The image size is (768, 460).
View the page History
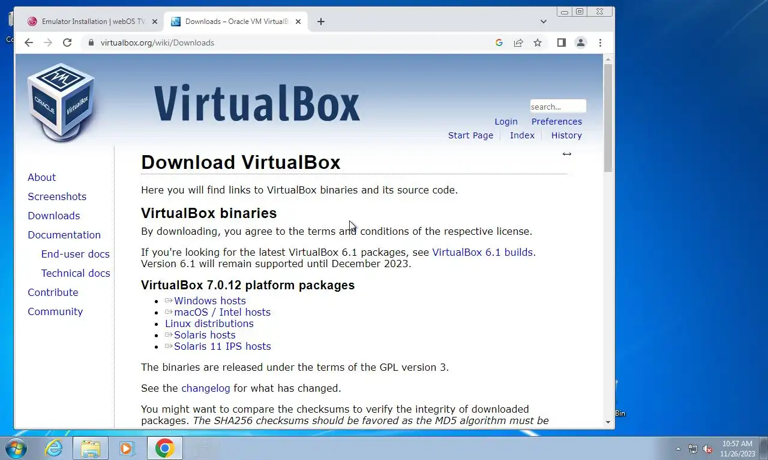pos(566,135)
